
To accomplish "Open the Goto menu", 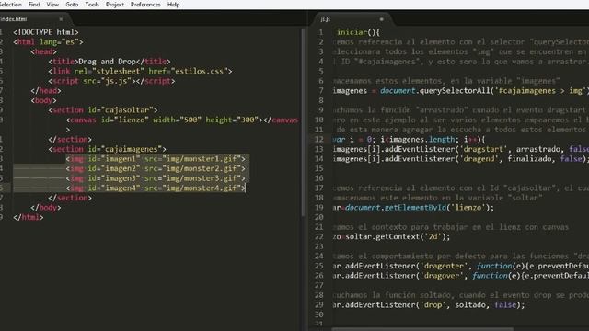I will pyautogui.click(x=72, y=5).
